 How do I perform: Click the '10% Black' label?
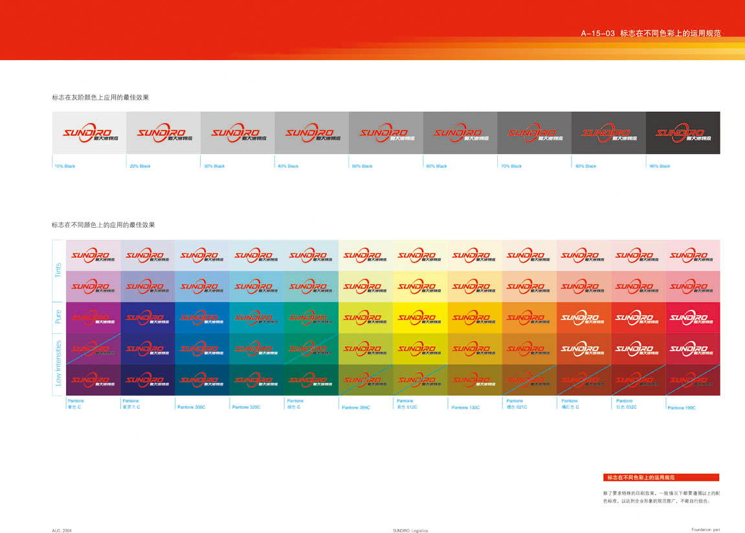click(65, 166)
